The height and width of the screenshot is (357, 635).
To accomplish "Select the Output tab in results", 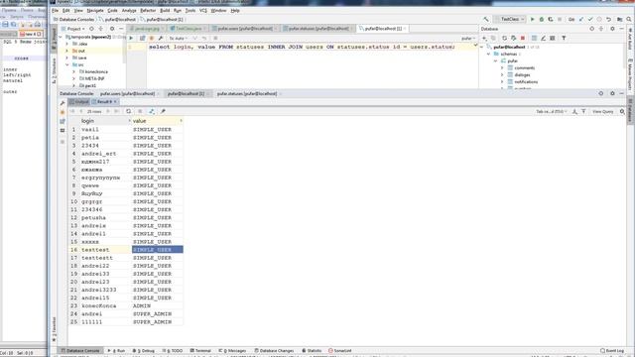I will point(79,101).
